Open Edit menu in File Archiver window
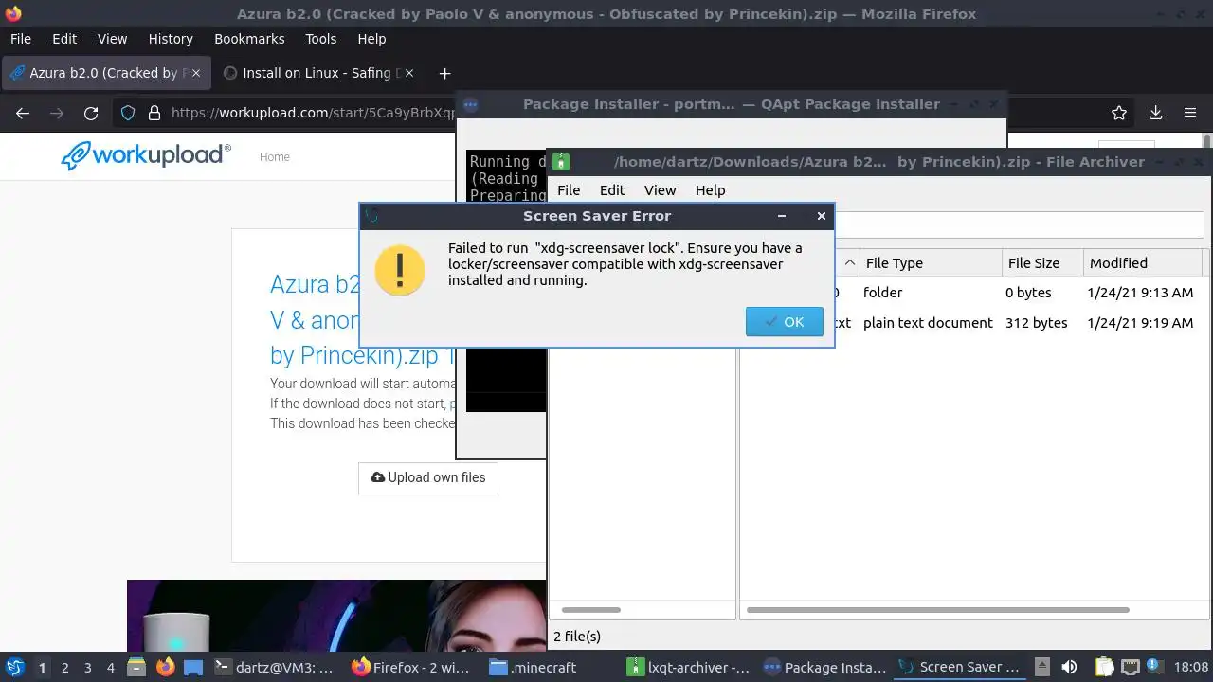This screenshot has height=682, width=1213. 612,189
